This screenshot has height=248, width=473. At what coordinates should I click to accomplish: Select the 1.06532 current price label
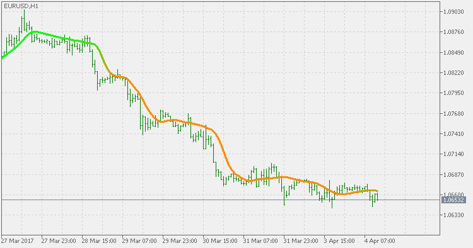click(453, 200)
